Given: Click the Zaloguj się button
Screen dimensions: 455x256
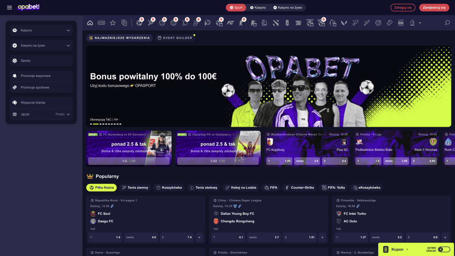Looking at the screenshot, I should (x=403, y=8).
